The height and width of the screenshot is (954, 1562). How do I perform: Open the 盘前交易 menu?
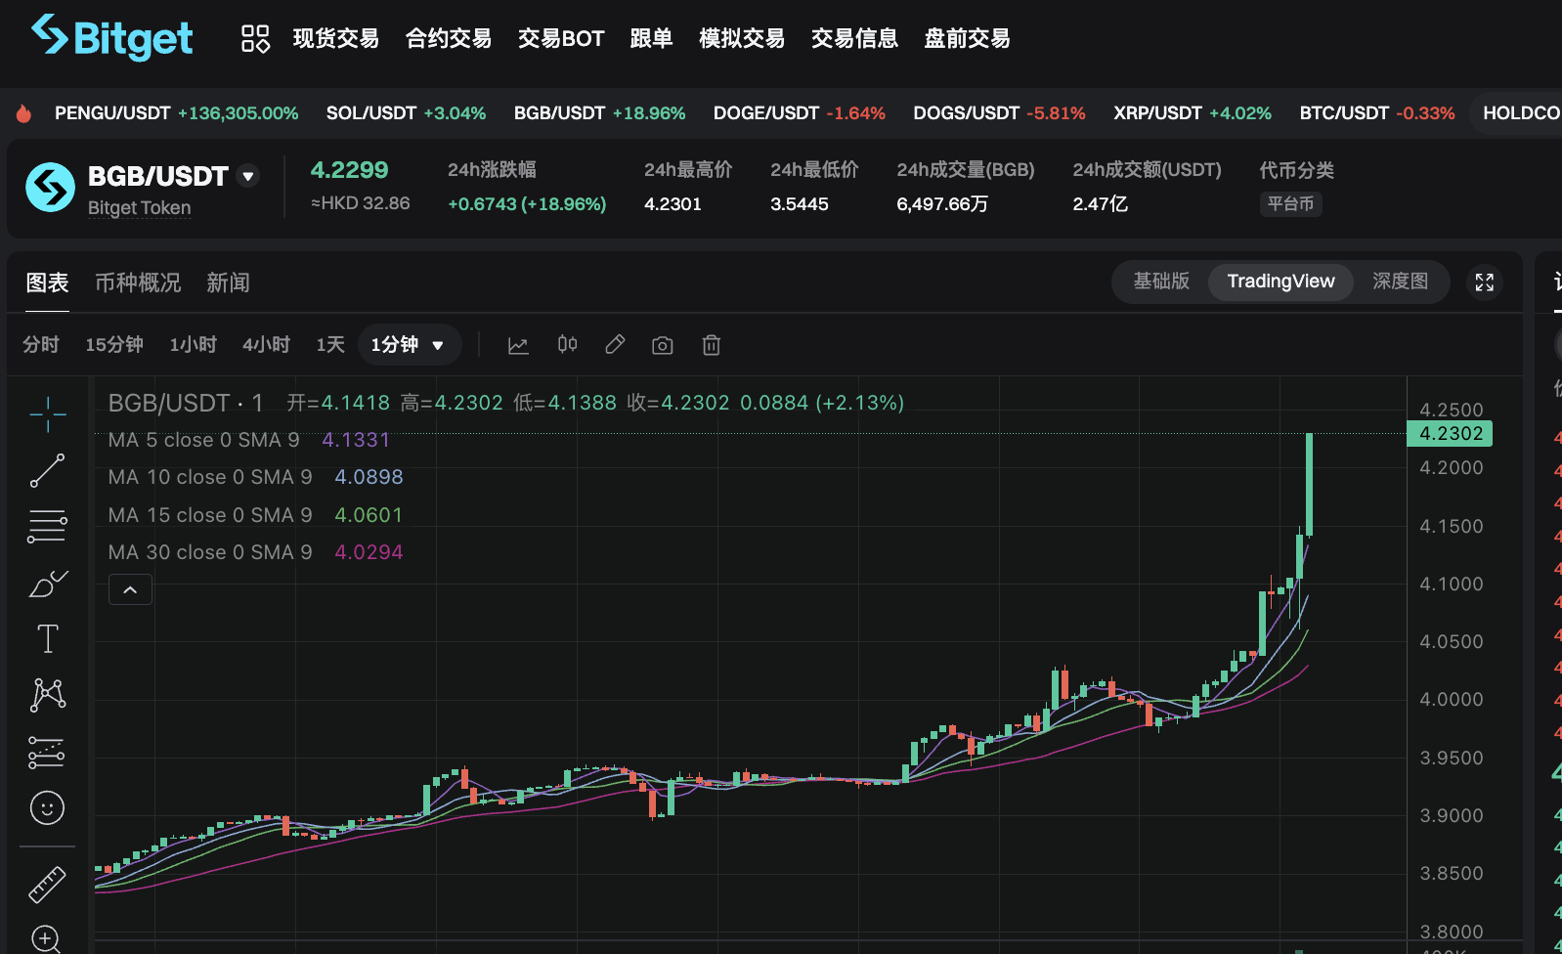(x=967, y=38)
